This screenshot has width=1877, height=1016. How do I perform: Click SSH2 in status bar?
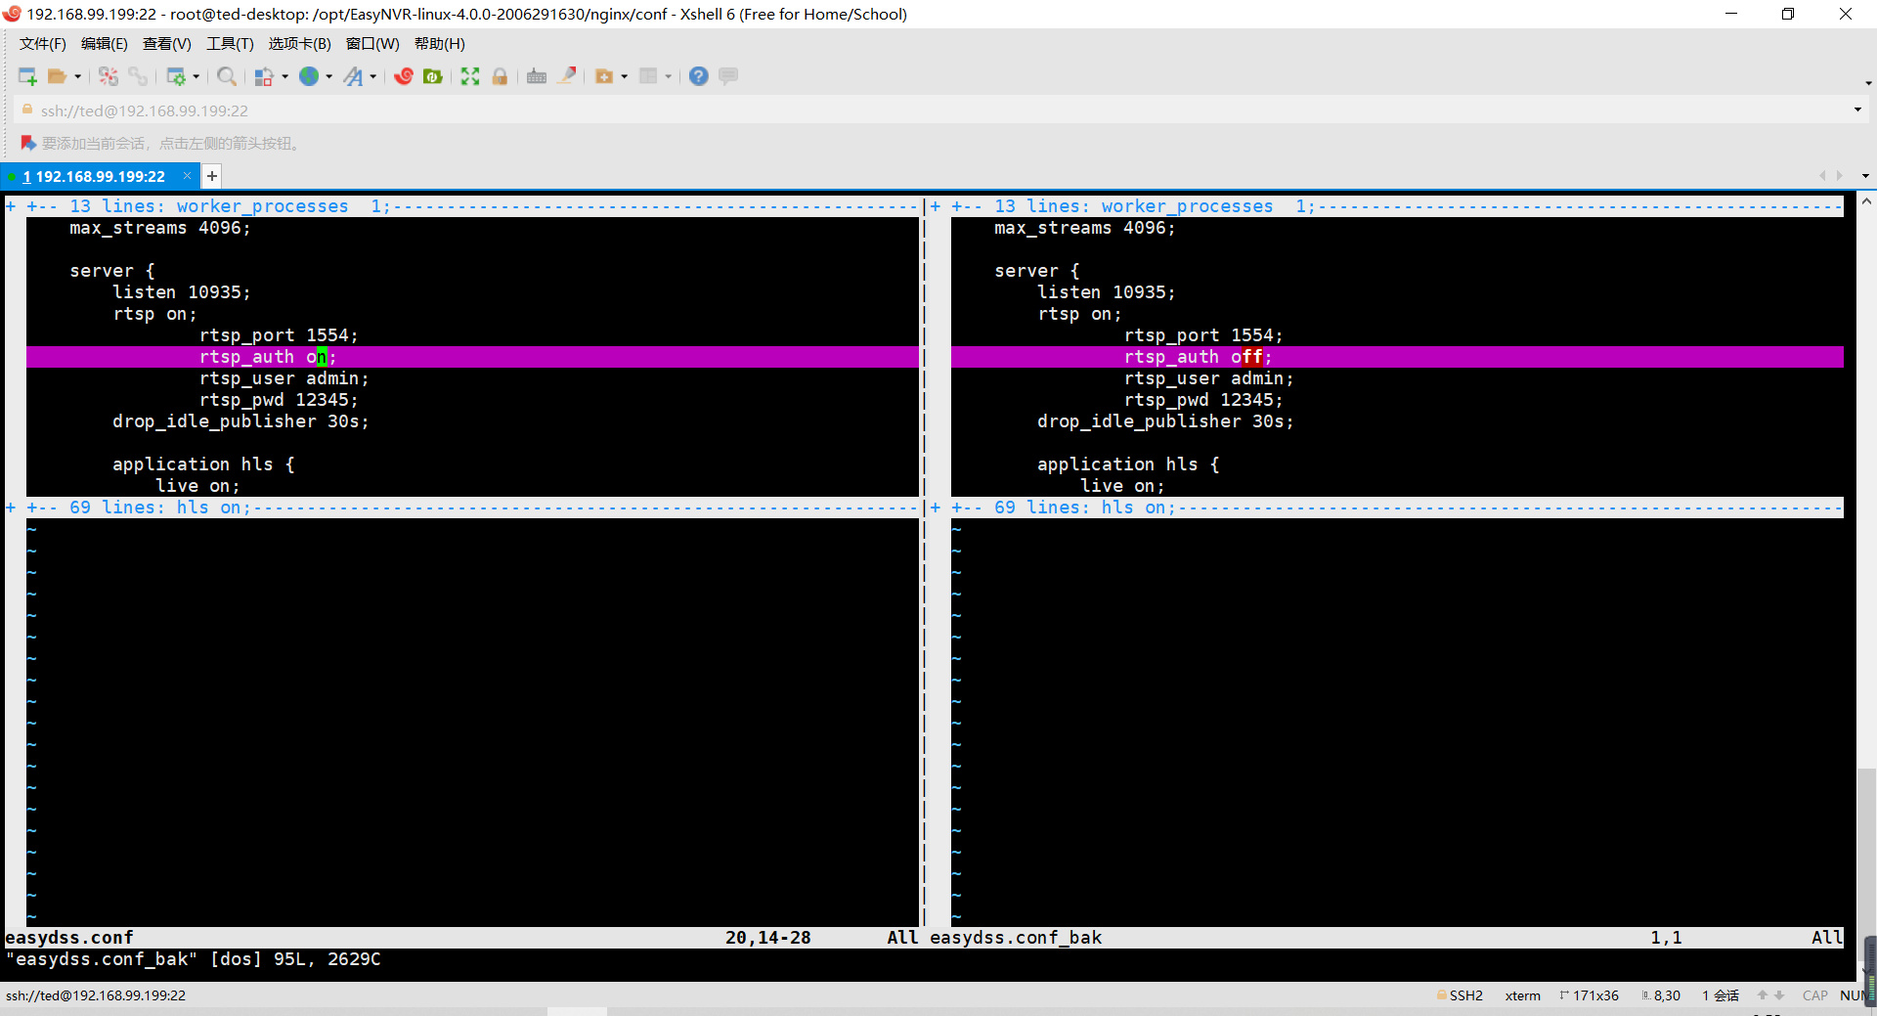(x=1460, y=995)
